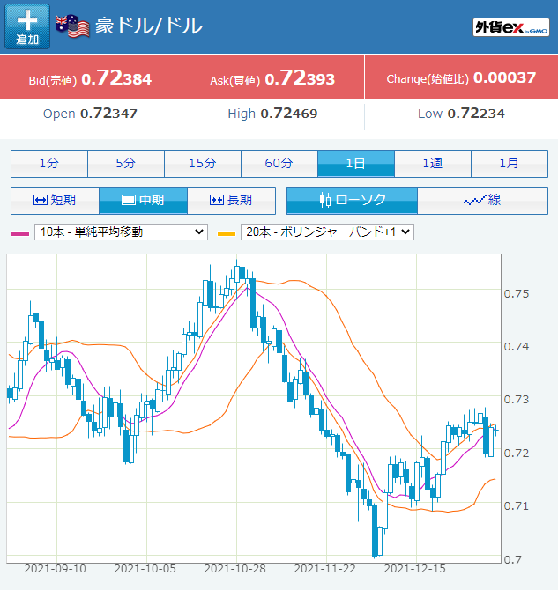Image resolution: width=558 pixels, height=590 pixels.
Task: Switch chart range to 長期
Action: pos(231,200)
